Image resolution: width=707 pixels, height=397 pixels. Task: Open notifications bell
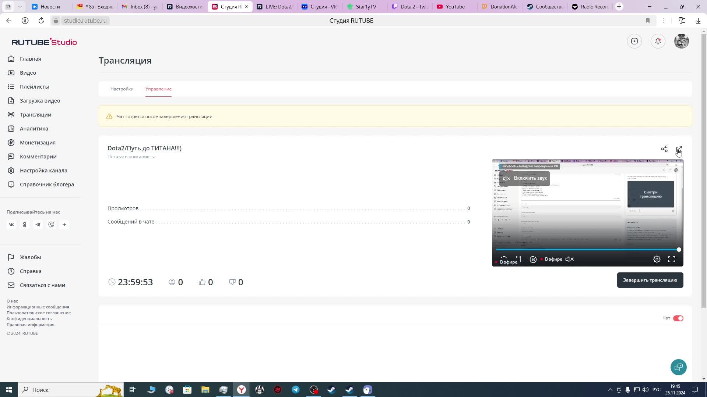(x=658, y=41)
